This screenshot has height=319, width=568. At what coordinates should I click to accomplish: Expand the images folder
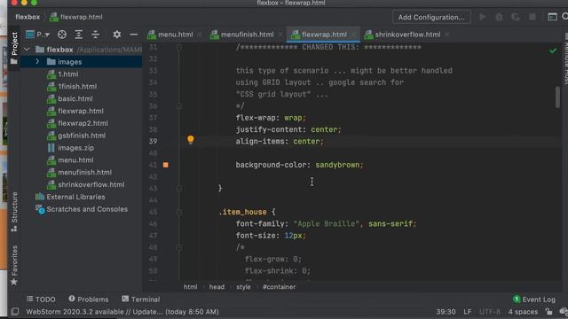click(x=37, y=62)
